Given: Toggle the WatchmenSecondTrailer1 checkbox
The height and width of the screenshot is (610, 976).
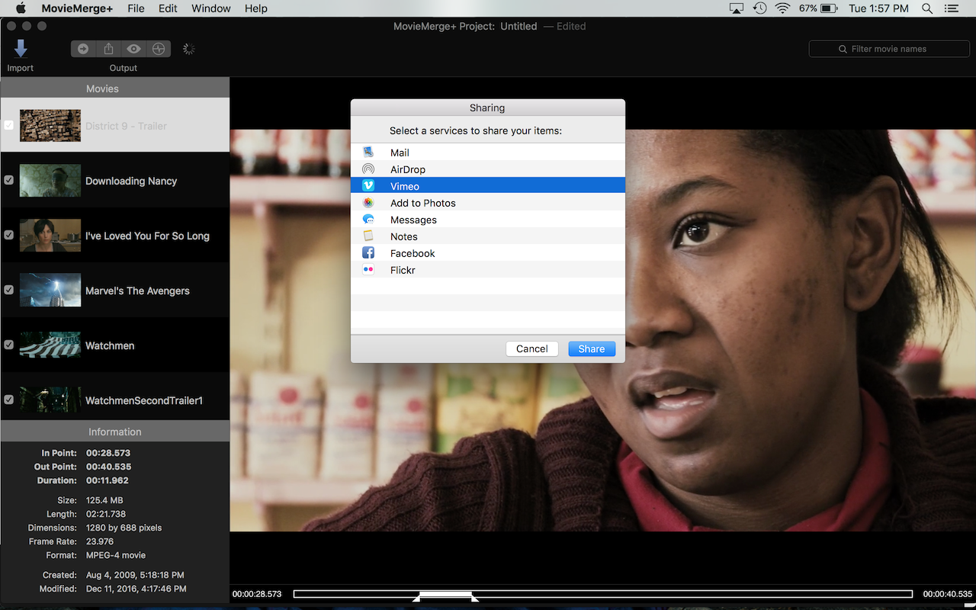Looking at the screenshot, I should point(9,400).
